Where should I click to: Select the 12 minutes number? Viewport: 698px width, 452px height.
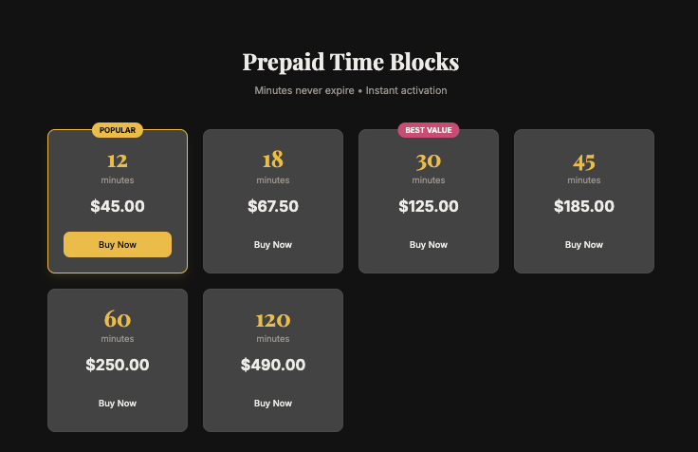pyautogui.click(x=118, y=160)
